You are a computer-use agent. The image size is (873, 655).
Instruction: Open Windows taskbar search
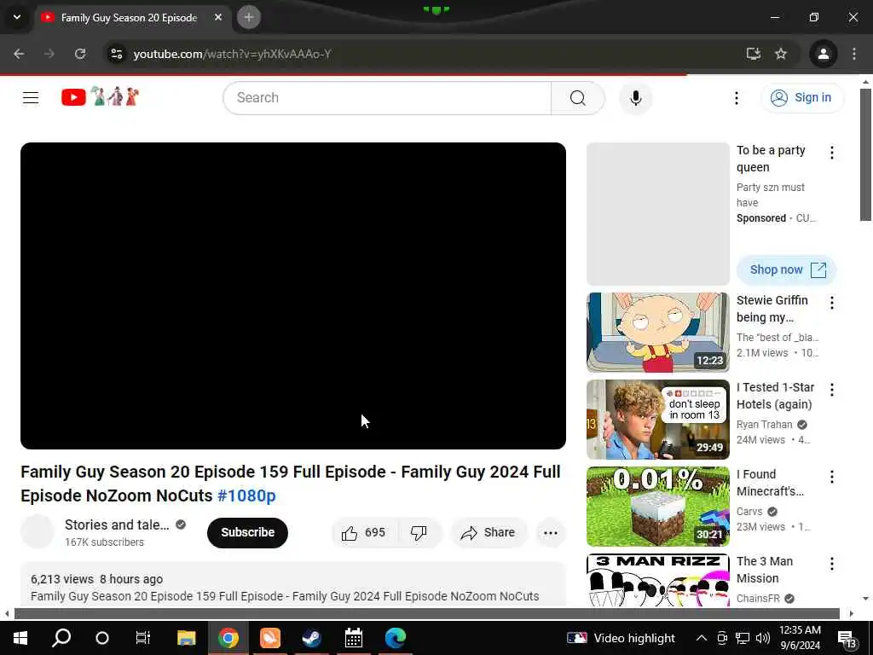(61, 638)
